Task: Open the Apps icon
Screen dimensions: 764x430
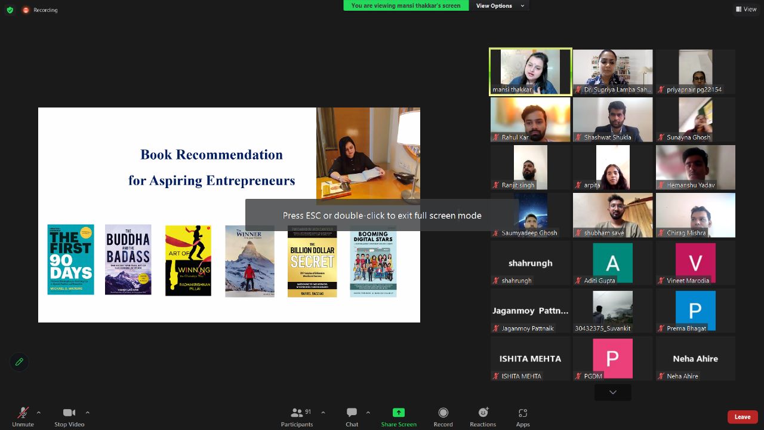Action: pyautogui.click(x=523, y=413)
